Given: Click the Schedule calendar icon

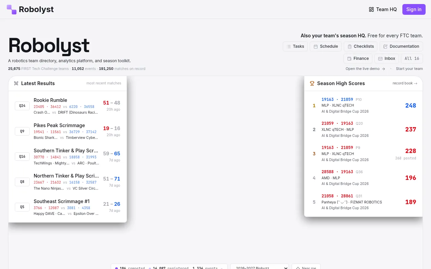Looking at the screenshot, I should 316,46.
